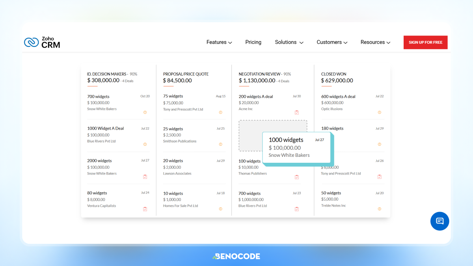
Task: Go to the Pricing page
Action: click(253, 42)
